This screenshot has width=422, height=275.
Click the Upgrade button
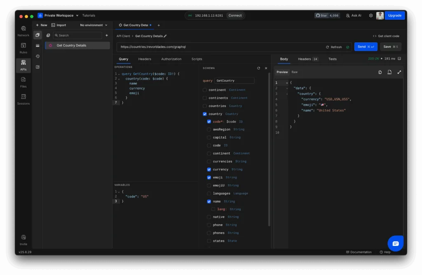(x=394, y=16)
